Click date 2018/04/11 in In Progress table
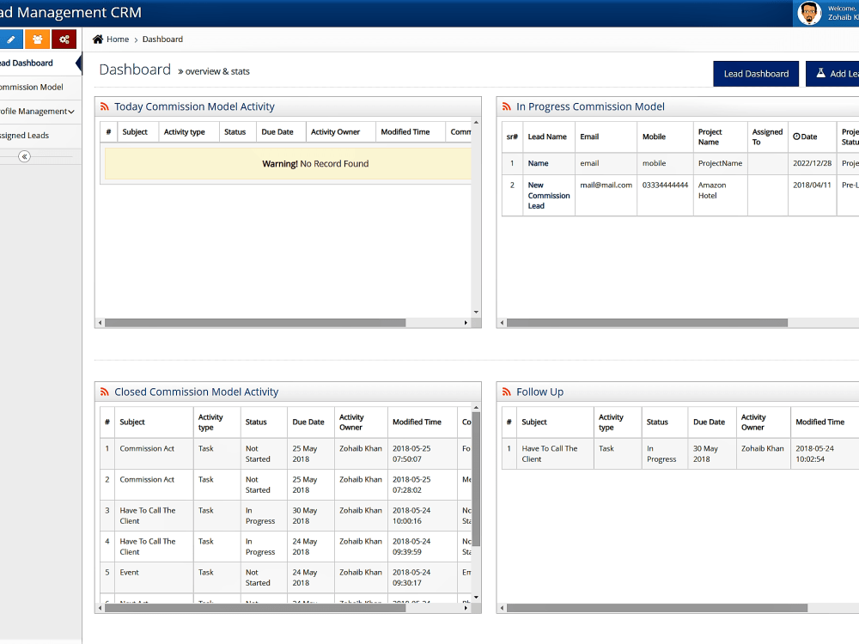The image size is (859, 644). pyautogui.click(x=812, y=185)
